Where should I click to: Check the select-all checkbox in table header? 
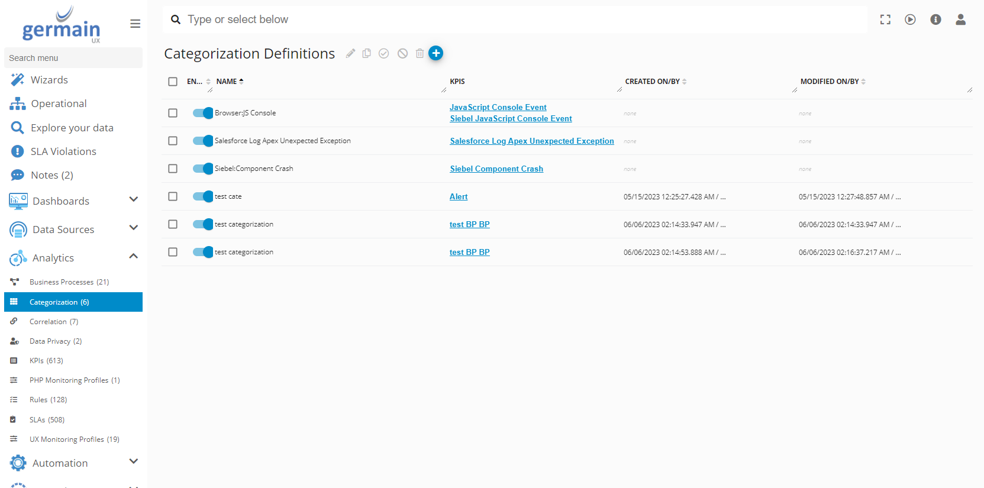click(173, 82)
